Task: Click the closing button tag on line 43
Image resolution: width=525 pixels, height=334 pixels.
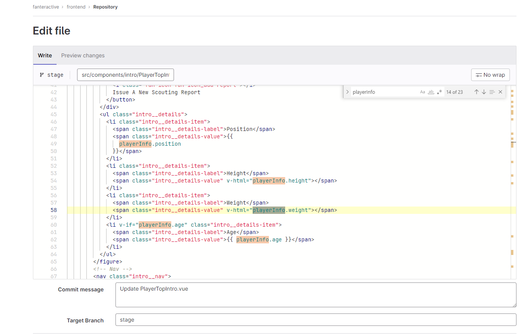Action: (120, 100)
